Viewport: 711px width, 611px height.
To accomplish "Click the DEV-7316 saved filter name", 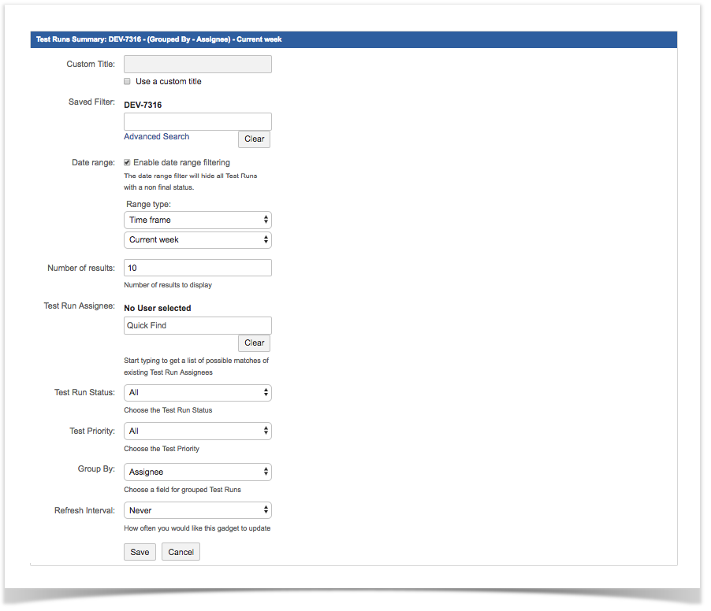I will pyautogui.click(x=143, y=105).
